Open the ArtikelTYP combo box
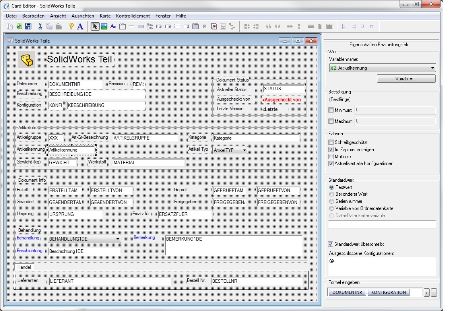The height and width of the screenshot is (311, 458). 230,150
